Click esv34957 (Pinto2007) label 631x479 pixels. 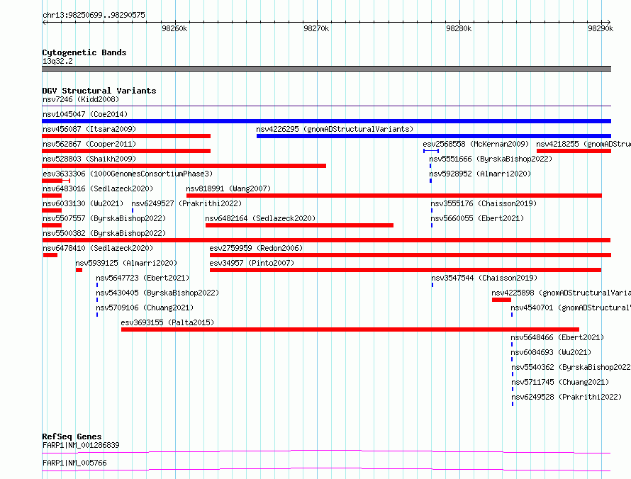[252, 263]
